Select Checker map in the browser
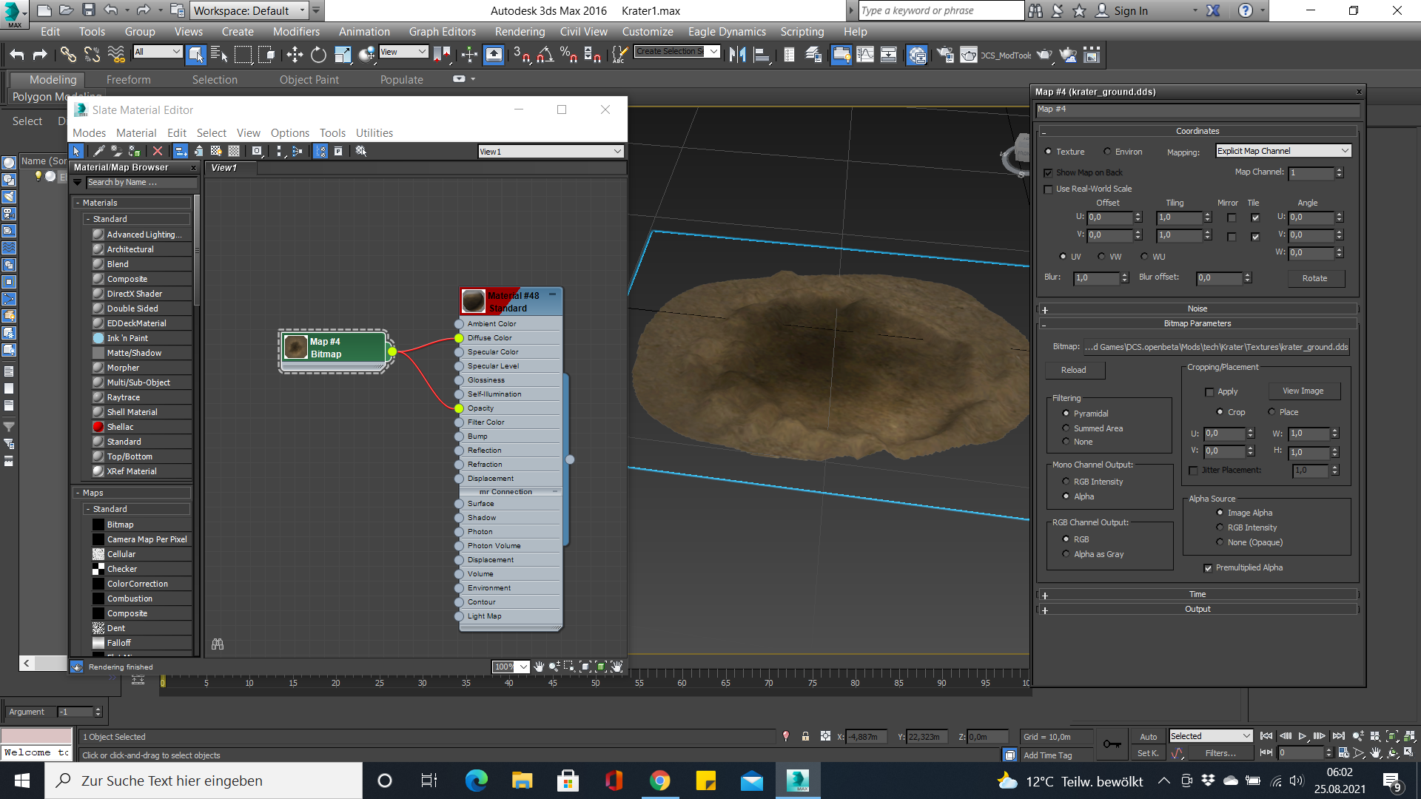Image resolution: width=1421 pixels, height=799 pixels. (x=122, y=569)
